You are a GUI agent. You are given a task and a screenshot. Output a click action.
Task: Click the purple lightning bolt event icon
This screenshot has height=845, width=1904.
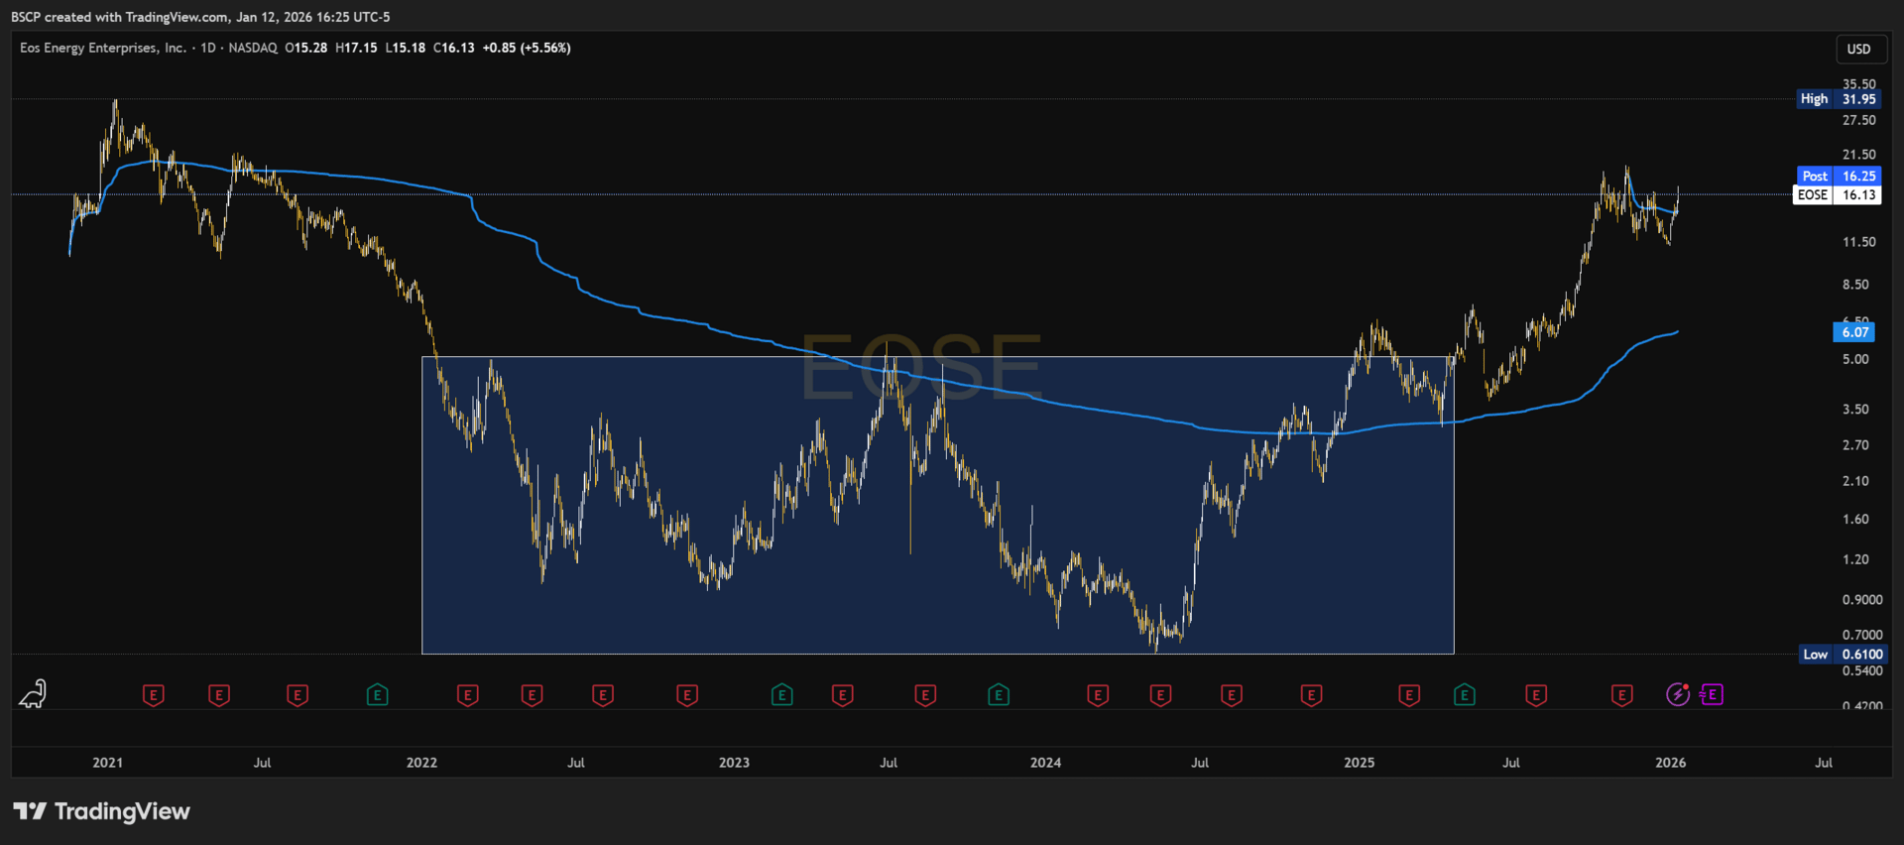click(x=1678, y=695)
